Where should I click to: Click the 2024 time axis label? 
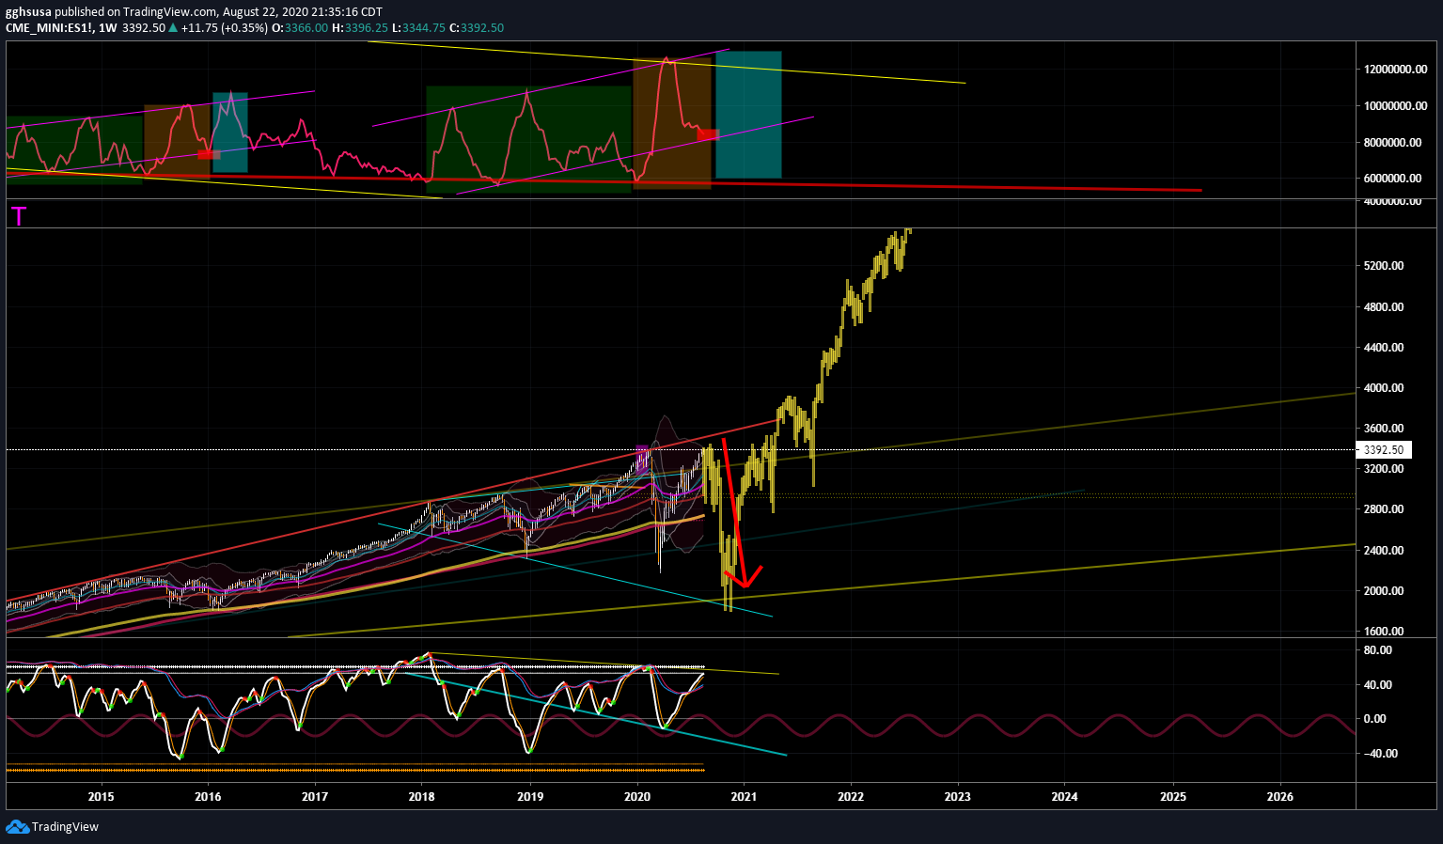(1065, 797)
